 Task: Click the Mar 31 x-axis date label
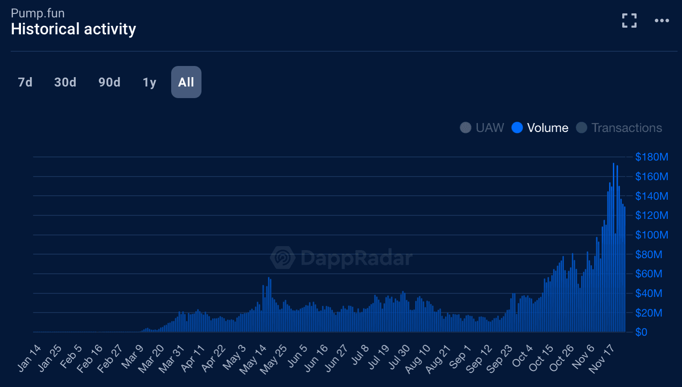pyautogui.click(x=172, y=358)
